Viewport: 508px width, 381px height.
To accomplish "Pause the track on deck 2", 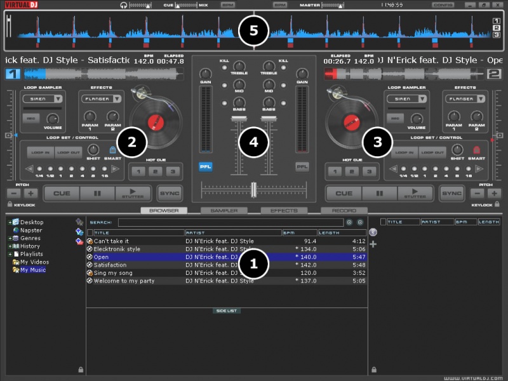I will coord(380,194).
